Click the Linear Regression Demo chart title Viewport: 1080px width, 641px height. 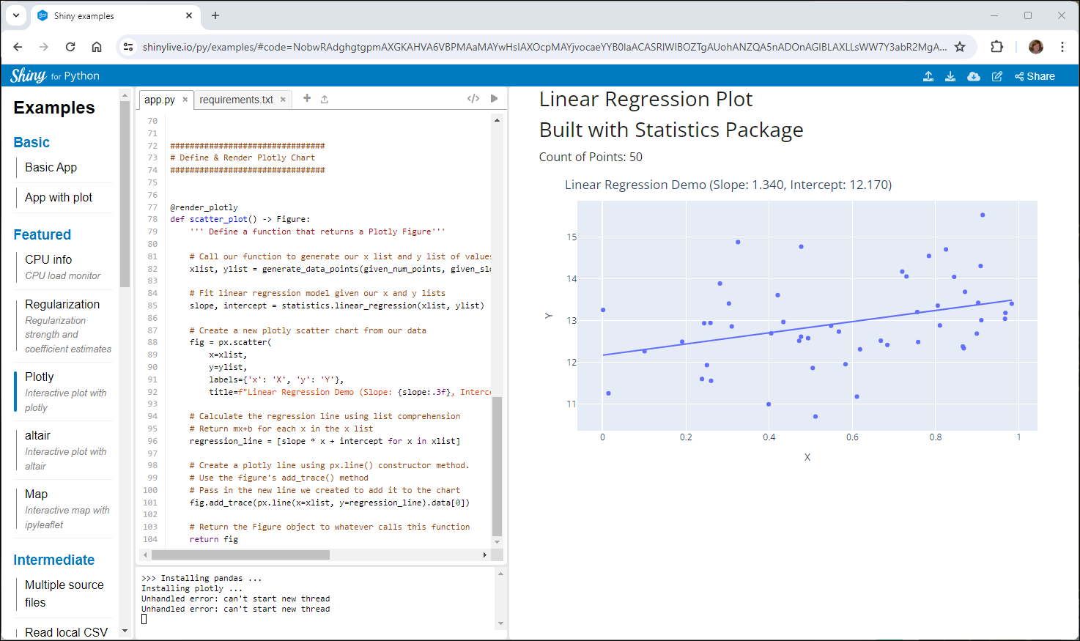click(728, 185)
